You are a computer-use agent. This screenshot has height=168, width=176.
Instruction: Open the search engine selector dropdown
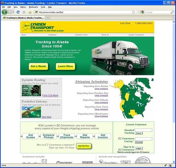click(x=143, y=12)
